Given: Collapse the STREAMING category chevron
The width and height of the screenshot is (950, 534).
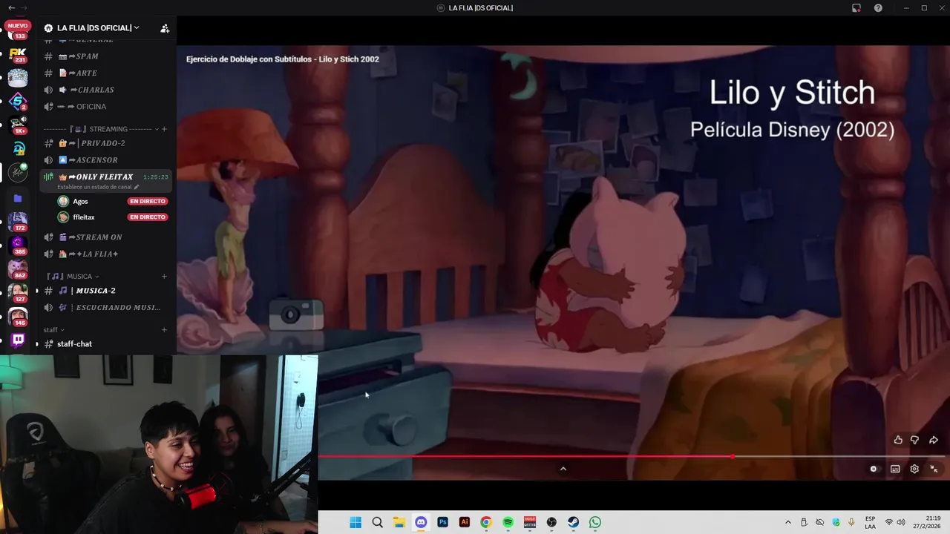Looking at the screenshot, I should [x=156, y=129].
